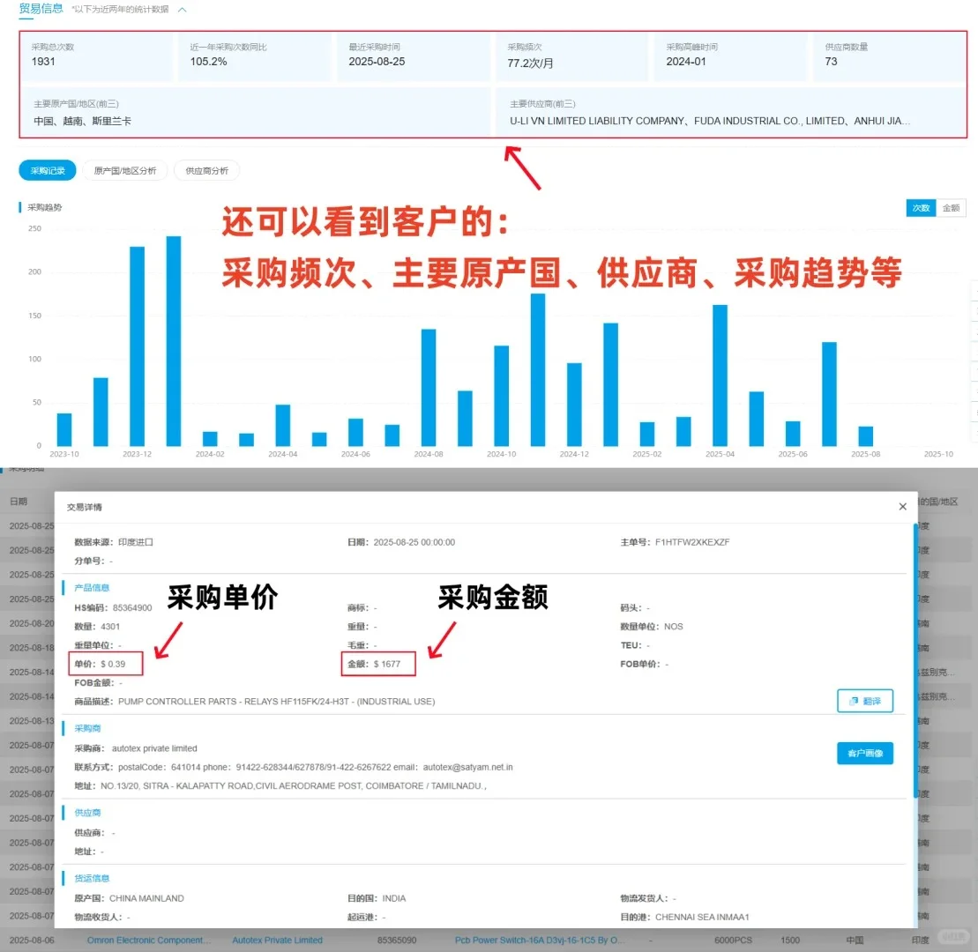Close the 交易详情 dialog
The width and height of the screenshot is (978, 952).
902,507
